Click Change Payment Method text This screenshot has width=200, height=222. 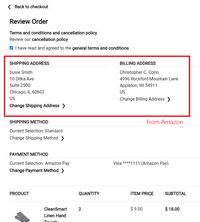point(34,171)
